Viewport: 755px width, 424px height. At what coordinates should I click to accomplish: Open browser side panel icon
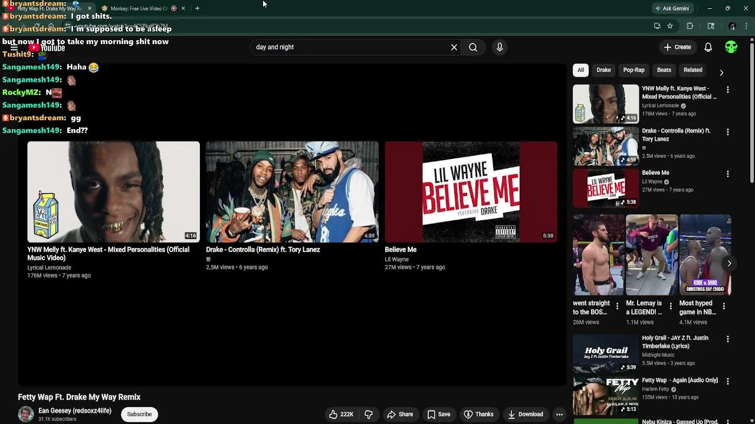[711, 26]
